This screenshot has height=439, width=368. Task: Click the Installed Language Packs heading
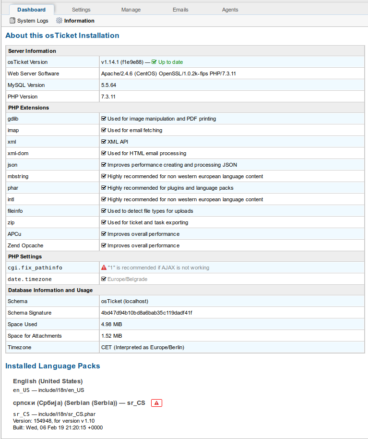pos(53,366)
